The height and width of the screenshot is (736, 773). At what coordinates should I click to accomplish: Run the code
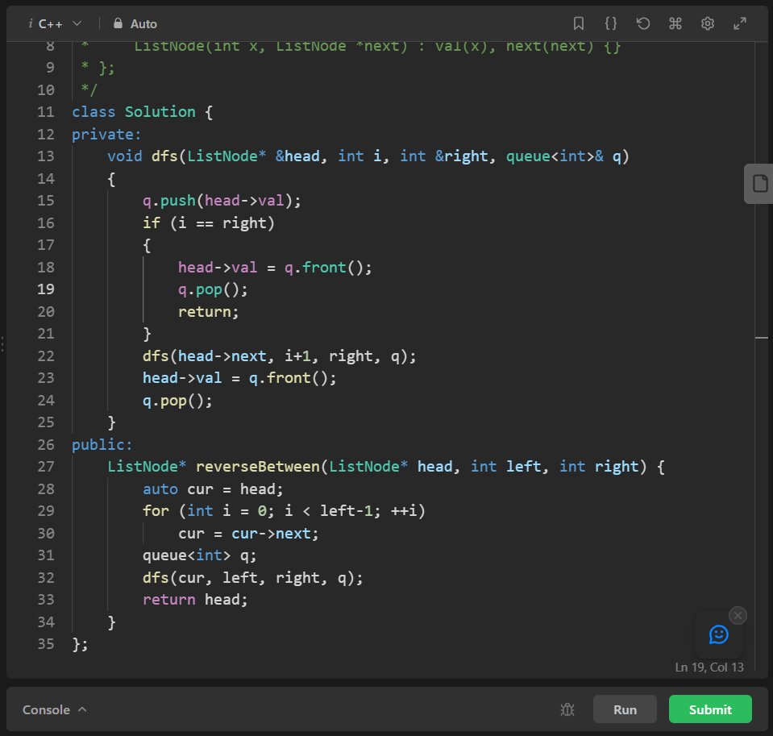(x=625, y=709)
